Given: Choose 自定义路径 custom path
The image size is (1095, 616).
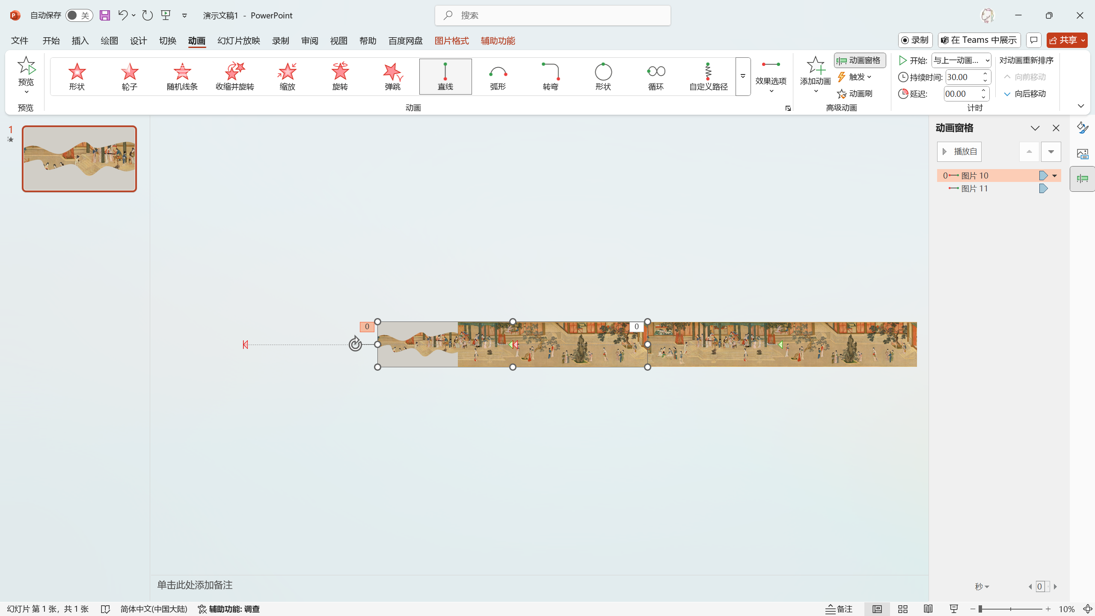Looking at the screenshot, I should [709, 77].
